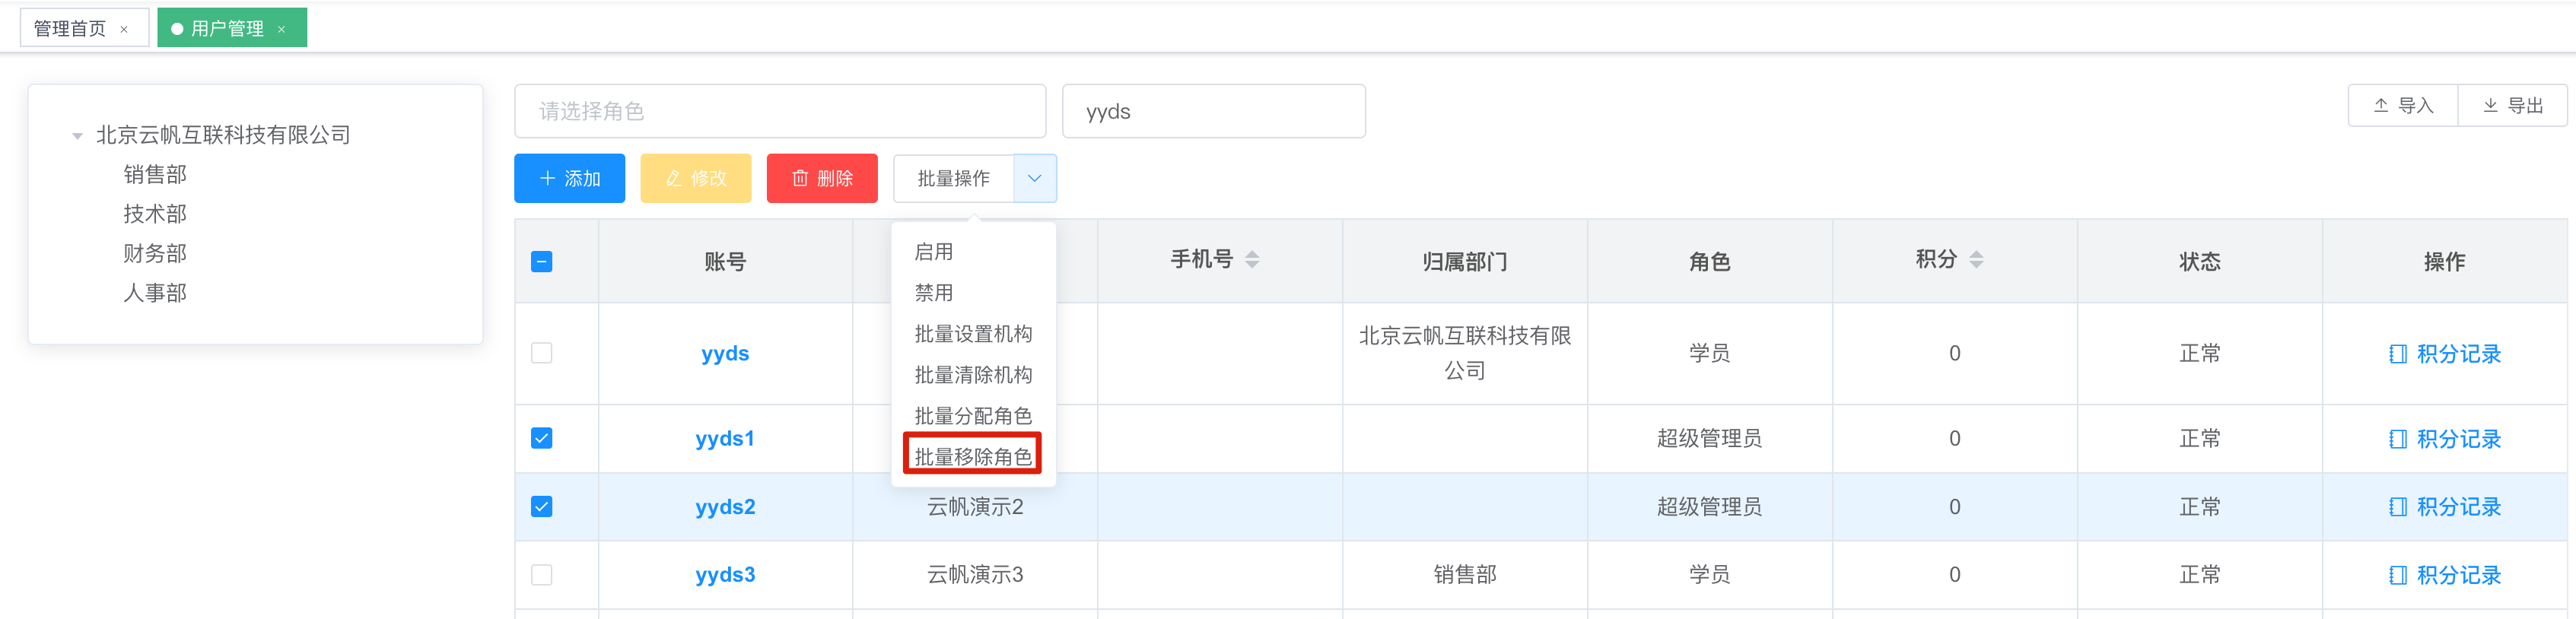
Task: Close the 管理首页 tab
Action: tap(124, 29)
